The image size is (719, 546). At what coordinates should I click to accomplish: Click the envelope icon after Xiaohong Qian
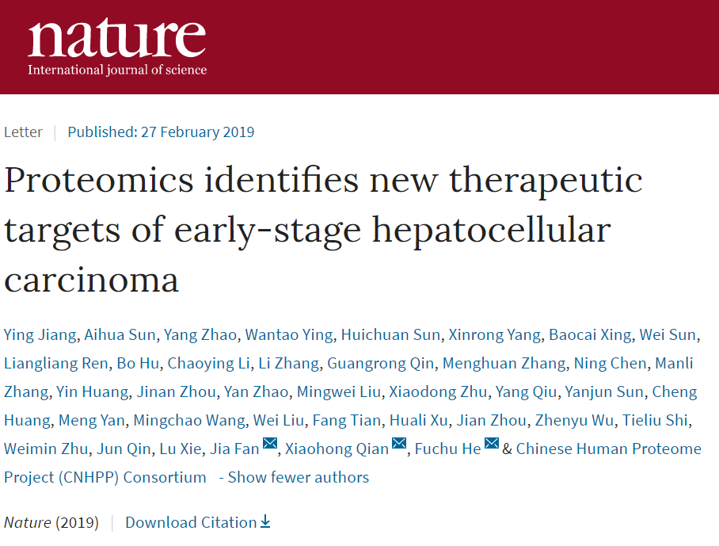click(399, 443)
